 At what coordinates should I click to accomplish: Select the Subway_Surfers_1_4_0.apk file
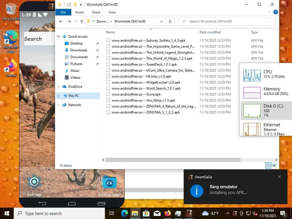point(148,40)
